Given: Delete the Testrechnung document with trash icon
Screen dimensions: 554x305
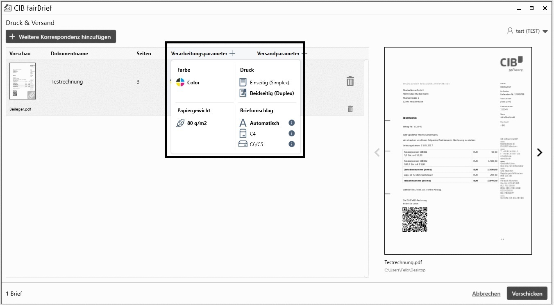Looking at the screenshot, I should click(x=350, y=81).
